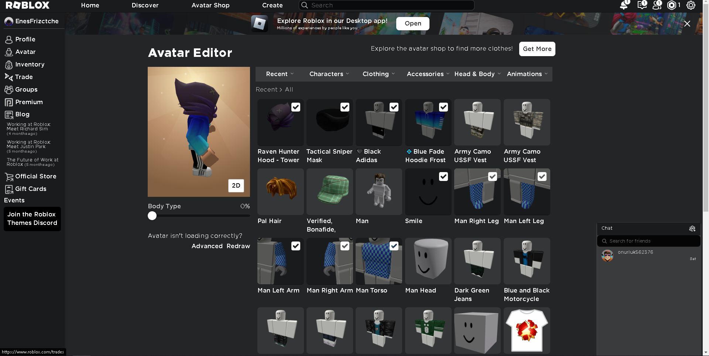Click Open for desktop app
This screenshot has height=356, width=709.
click(413, 24)
